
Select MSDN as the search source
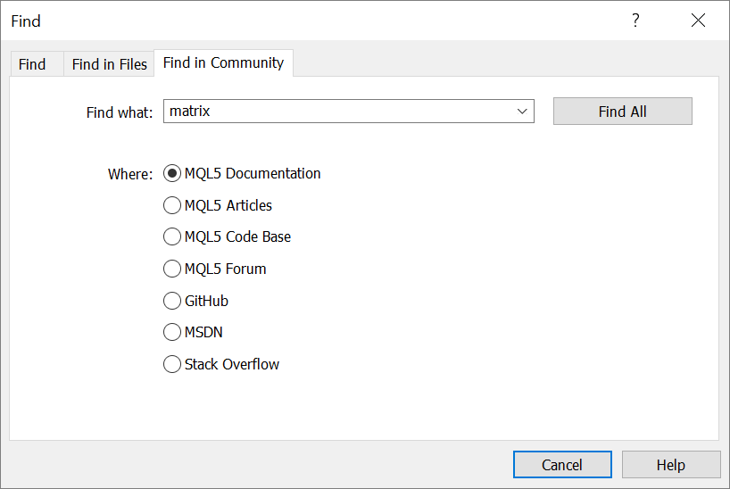(x=172, y=332)
